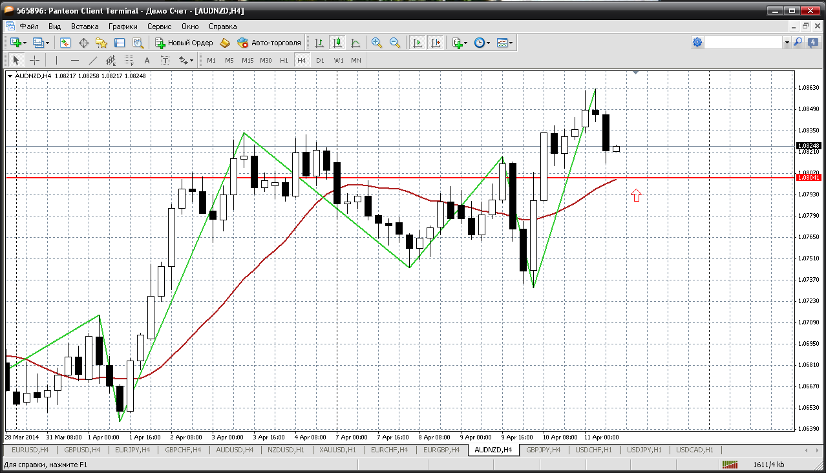Draw a trendline with the line tool
The width and height of the screenshot is (826, 473).
(x=92, y=60)
